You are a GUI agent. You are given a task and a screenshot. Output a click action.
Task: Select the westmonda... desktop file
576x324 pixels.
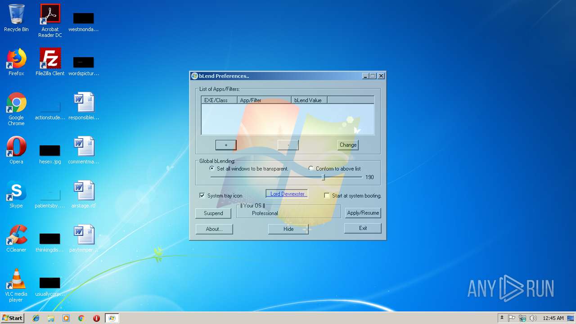[84, 22]
